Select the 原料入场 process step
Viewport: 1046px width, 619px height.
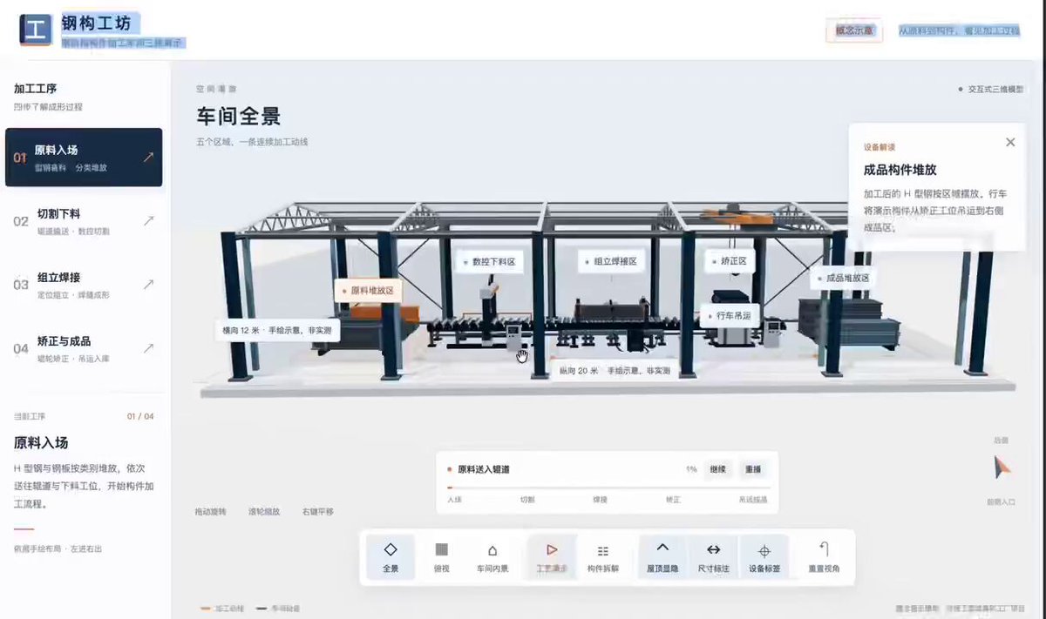click(x=84, y=158)
